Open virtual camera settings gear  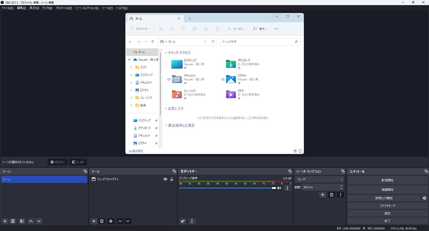click(424, 198)
